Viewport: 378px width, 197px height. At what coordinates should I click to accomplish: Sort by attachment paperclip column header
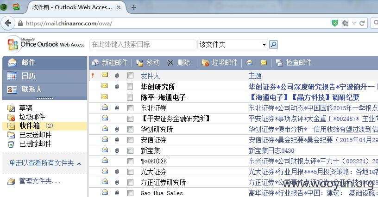(x=117, y=76)
